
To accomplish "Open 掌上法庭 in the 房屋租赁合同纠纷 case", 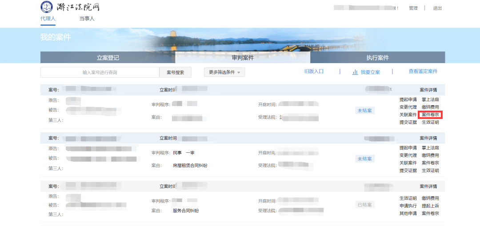I will tap(430, 148).
